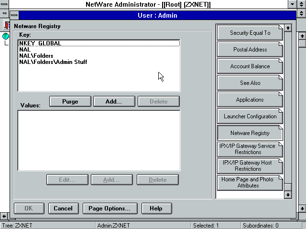Click the page list scrollbar thumb
Screen dimensions: 306x229
[x=288, y=187]
